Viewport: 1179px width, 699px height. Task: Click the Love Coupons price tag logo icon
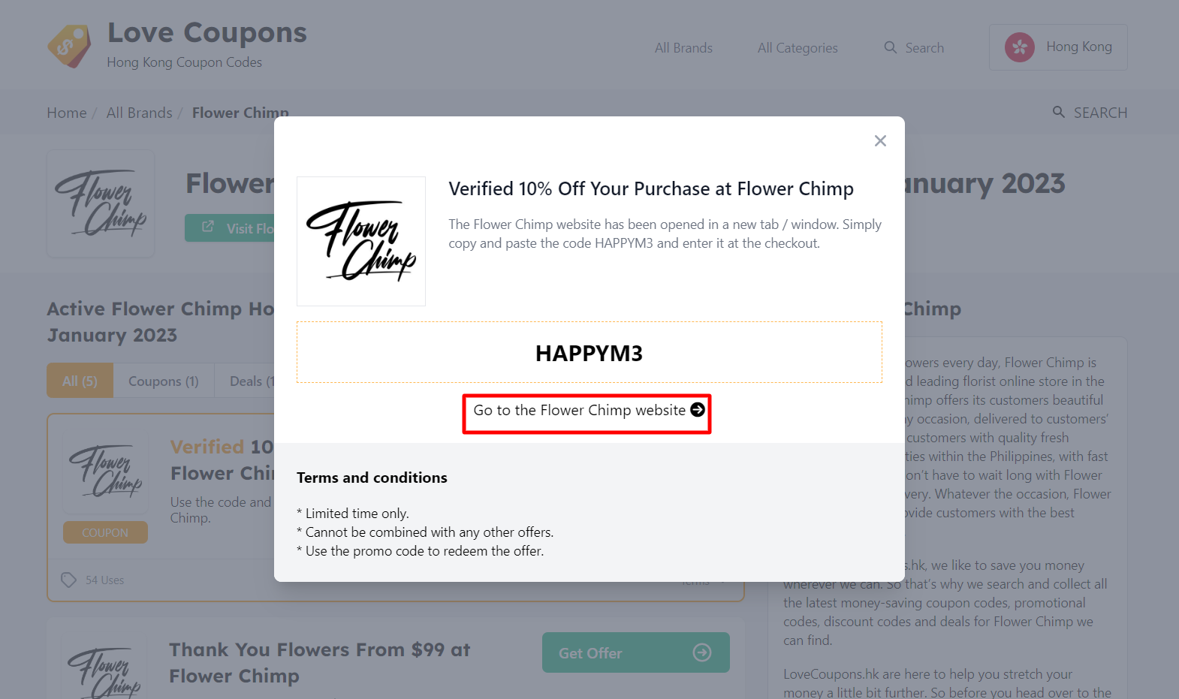(x=69, y=44)
